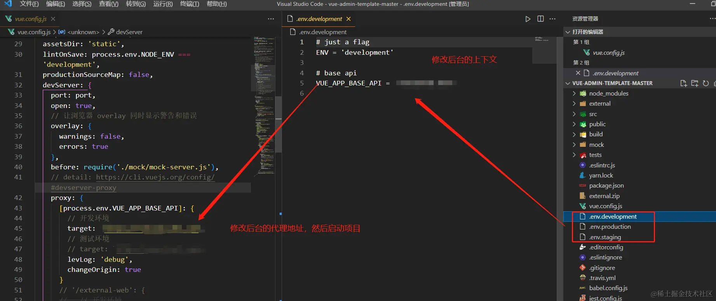
Task: Close .env.development from the open editors list
Action: (x=578, y=73)
